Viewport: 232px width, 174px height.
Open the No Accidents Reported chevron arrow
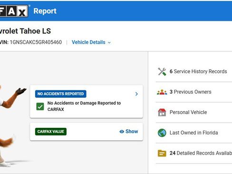coord(136,94)
